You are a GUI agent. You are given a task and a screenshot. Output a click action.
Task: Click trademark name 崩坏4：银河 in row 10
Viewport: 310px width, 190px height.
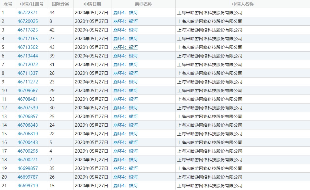point(125,91)
